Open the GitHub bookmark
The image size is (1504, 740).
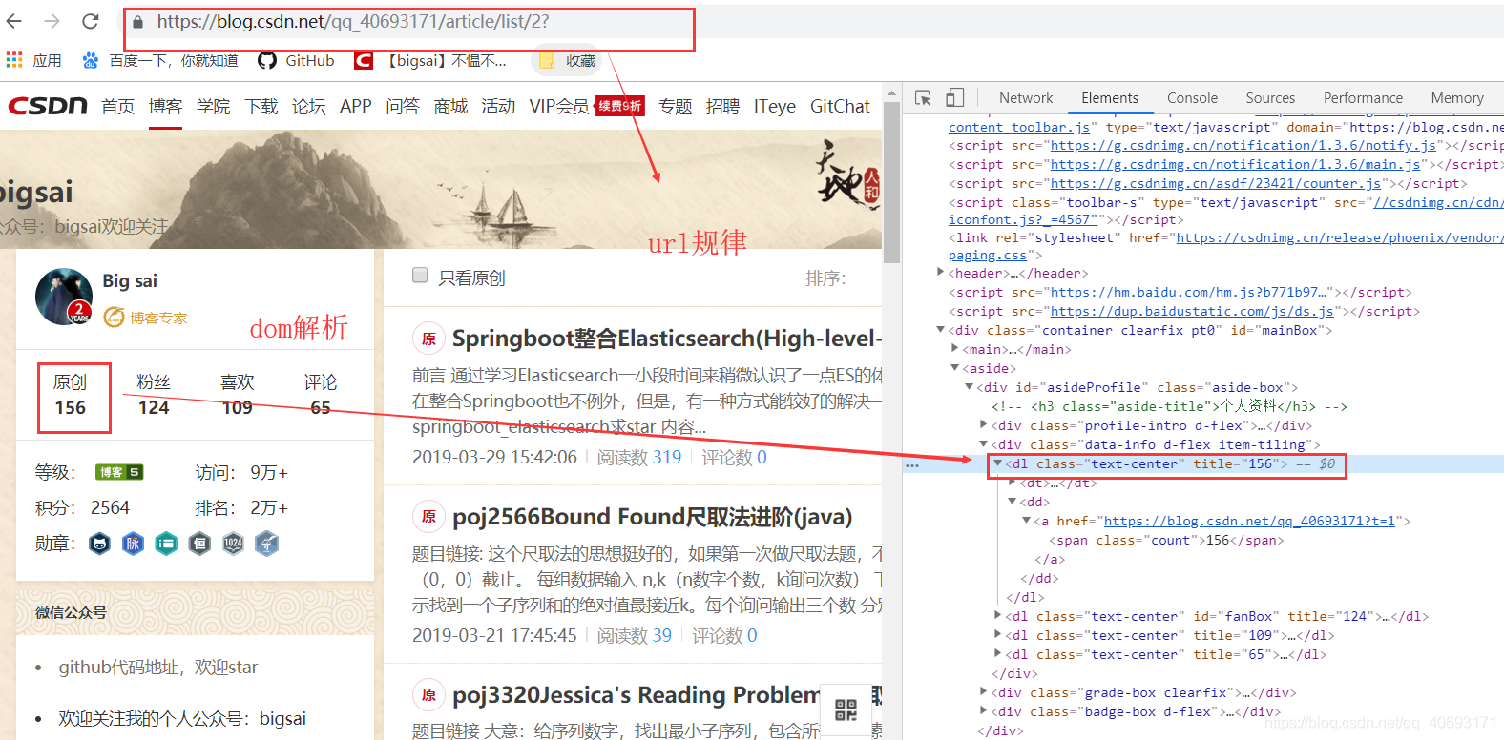pos(297,60)
